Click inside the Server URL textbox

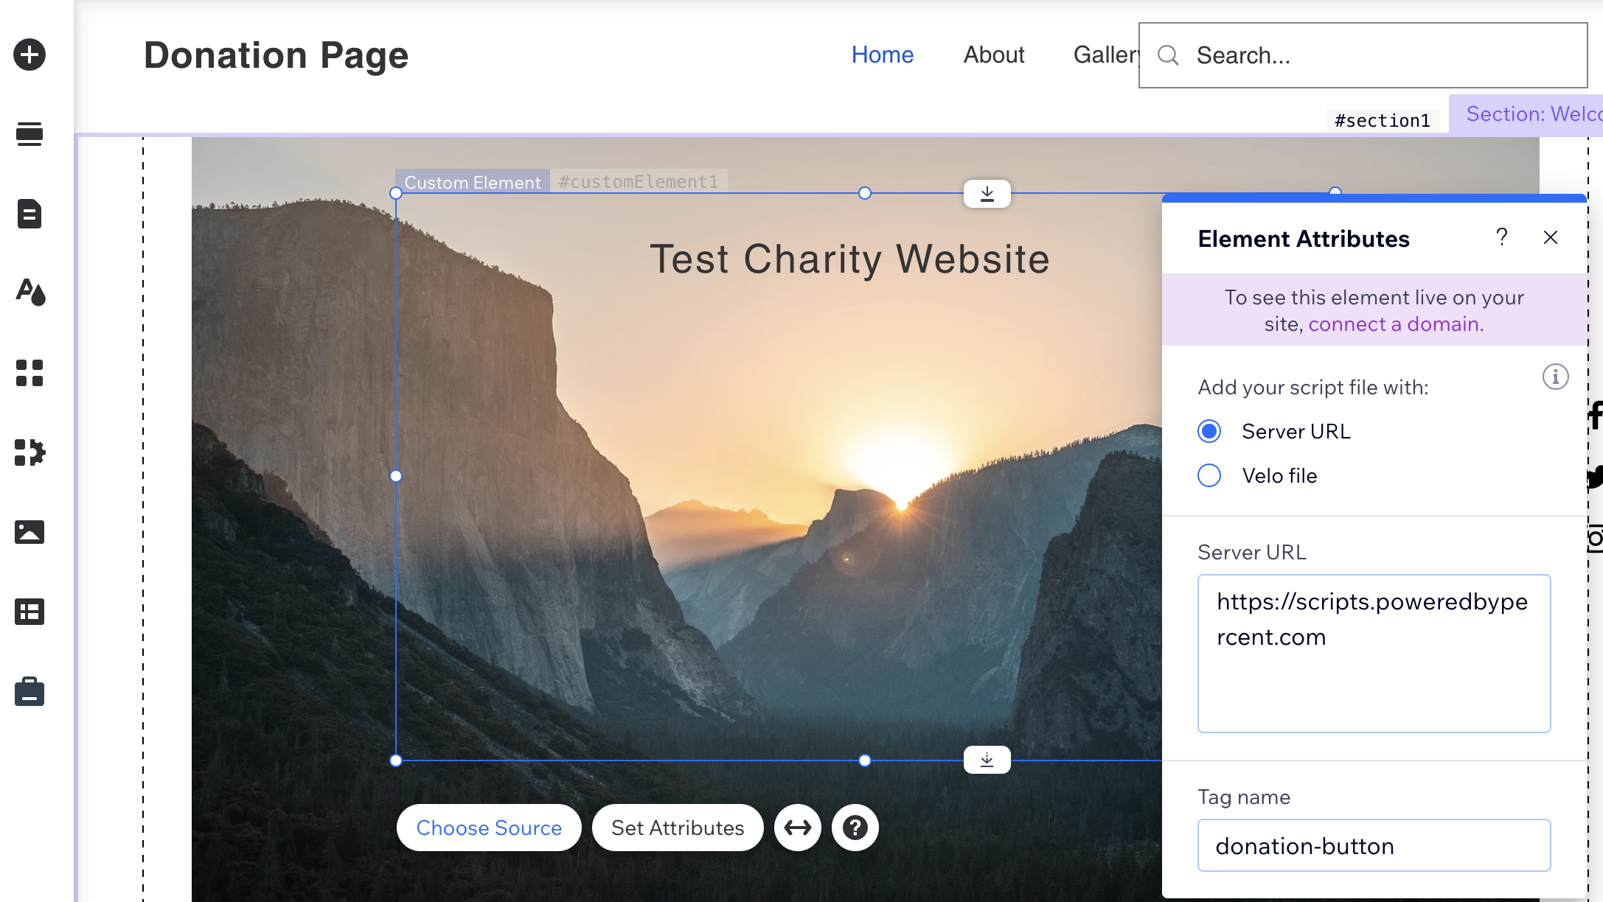pyautogui.click(x=1373, y=653)
